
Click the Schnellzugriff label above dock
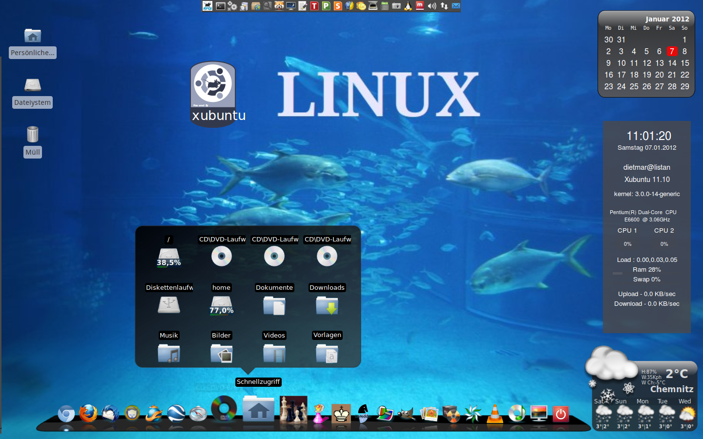[258, 382]
